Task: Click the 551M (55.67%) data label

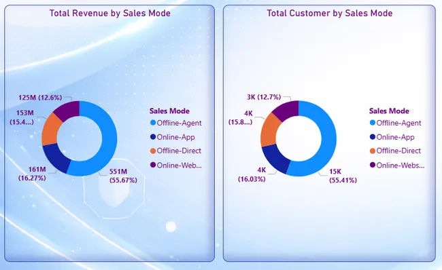Action: pos(123,176)
